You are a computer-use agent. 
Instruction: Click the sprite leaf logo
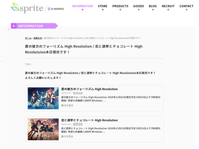click(27, 8)
